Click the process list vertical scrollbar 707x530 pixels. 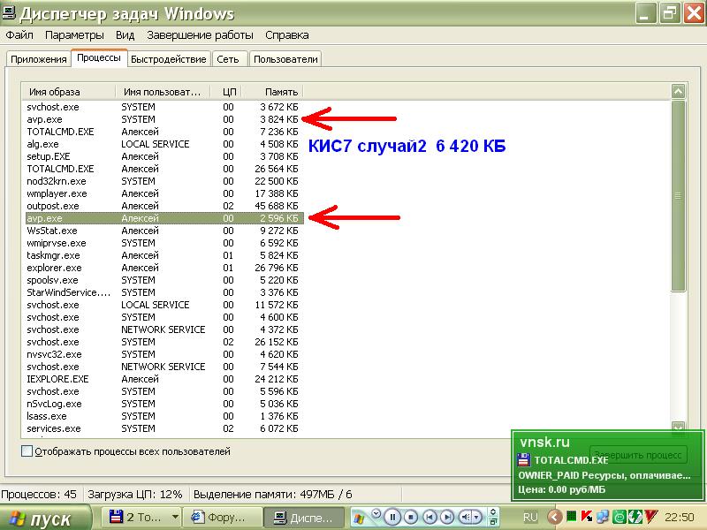pos(678,194)
